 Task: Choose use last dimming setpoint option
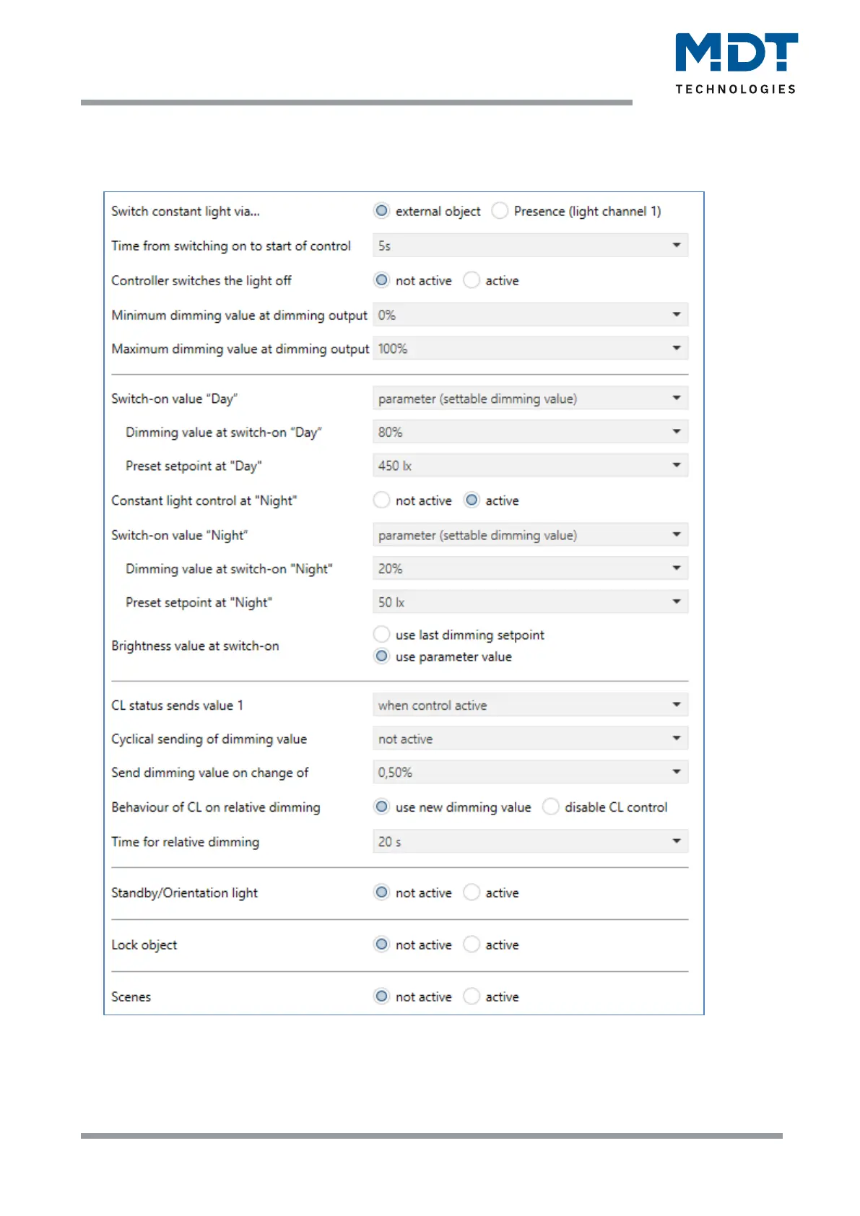click(382, 635)
